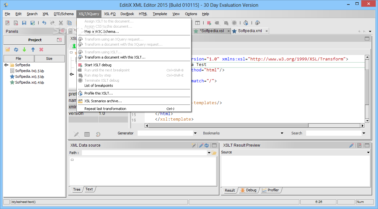Click the new-from-template document toolbar icon
This screenshot has height=209, width=378.
16,23
